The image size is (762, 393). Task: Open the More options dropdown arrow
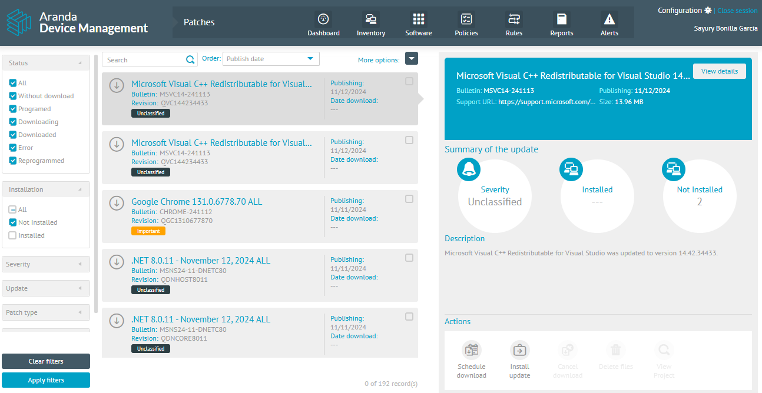coord(412,59)
